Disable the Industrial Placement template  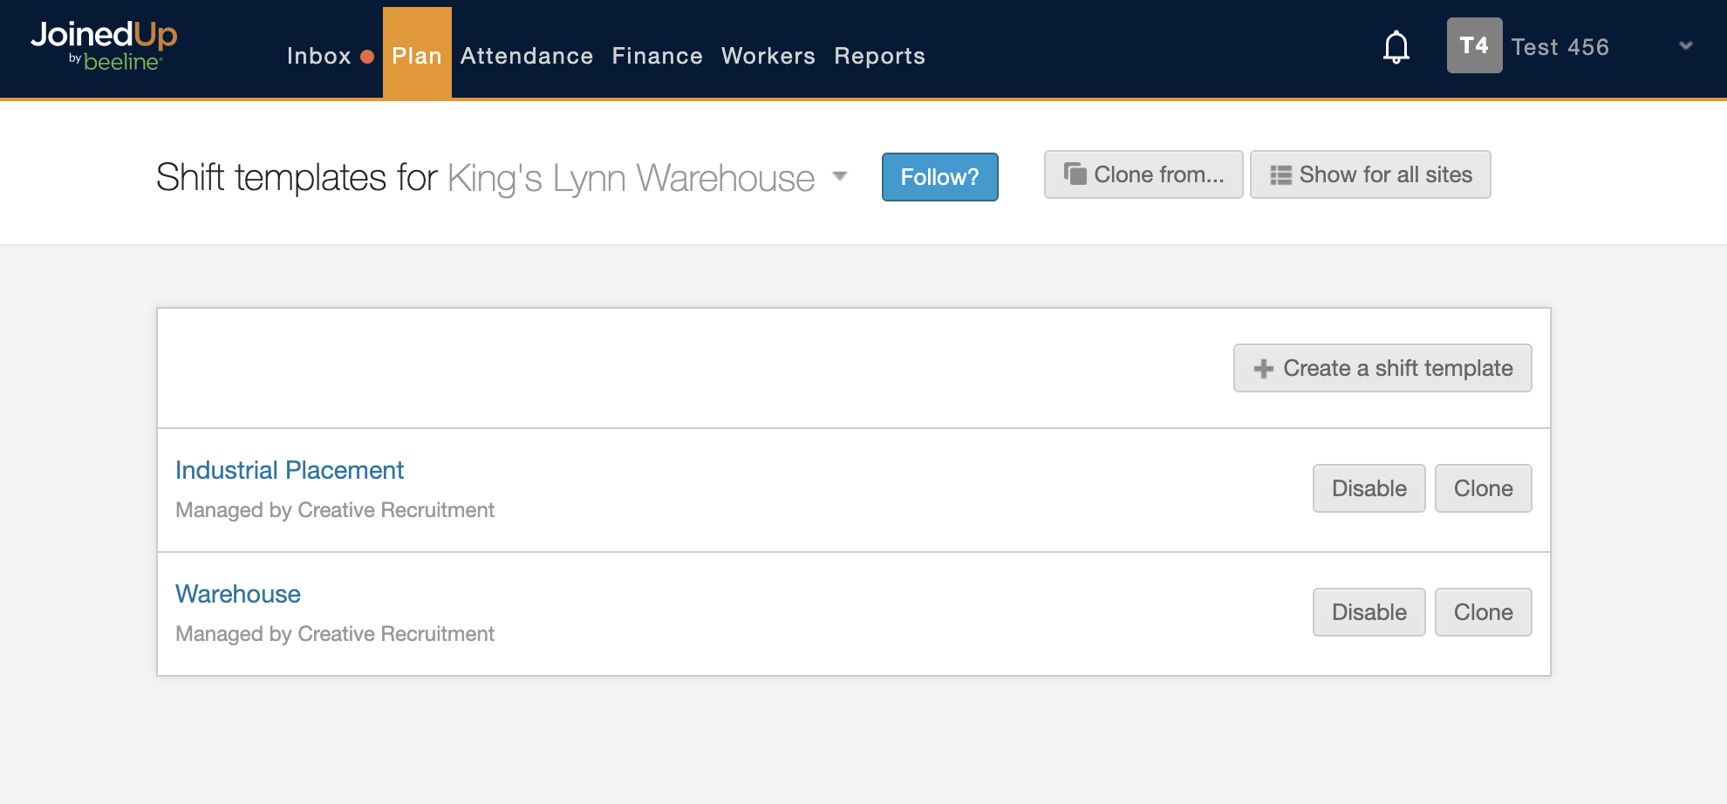1369,488
